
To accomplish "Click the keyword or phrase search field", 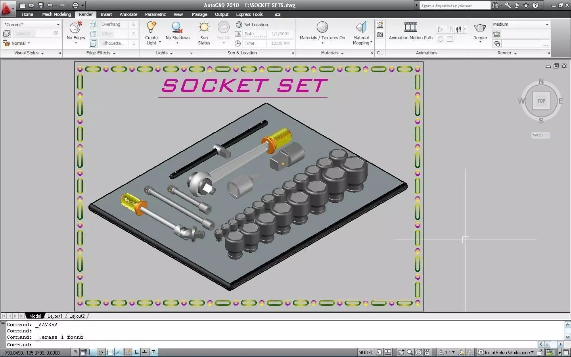I will [454, 6].
